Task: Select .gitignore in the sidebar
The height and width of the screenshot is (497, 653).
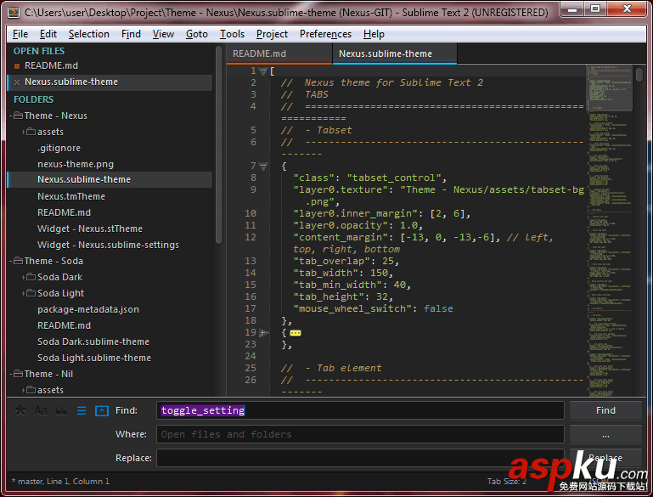Action: click(x=59, y=149)
